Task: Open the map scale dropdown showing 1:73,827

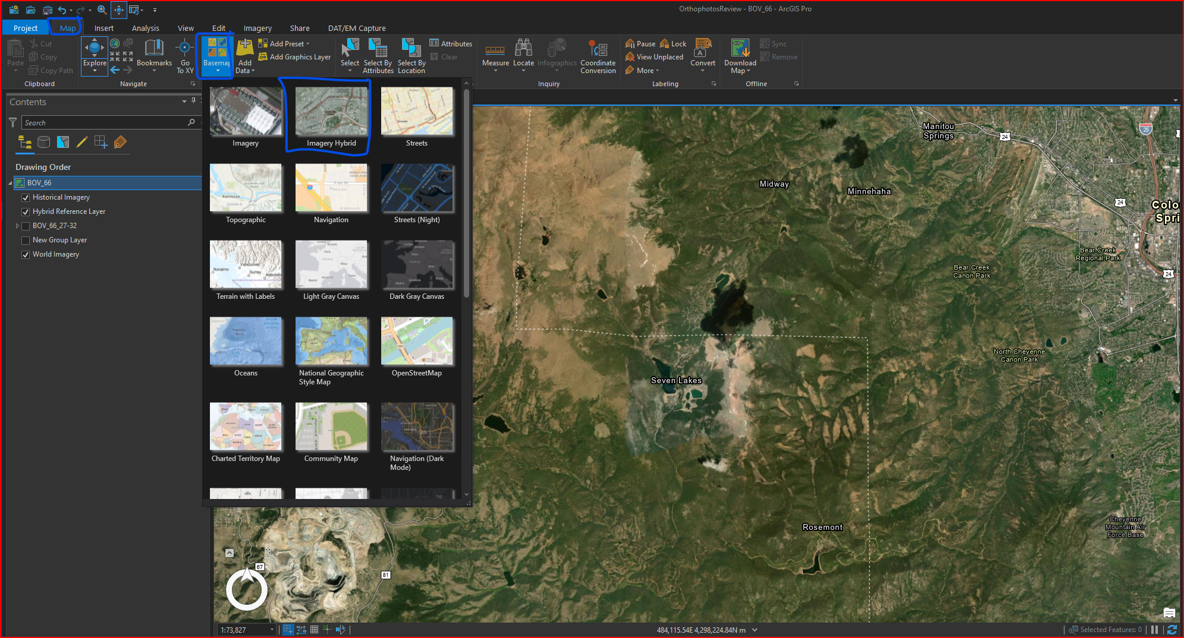Action: [272, 630]
